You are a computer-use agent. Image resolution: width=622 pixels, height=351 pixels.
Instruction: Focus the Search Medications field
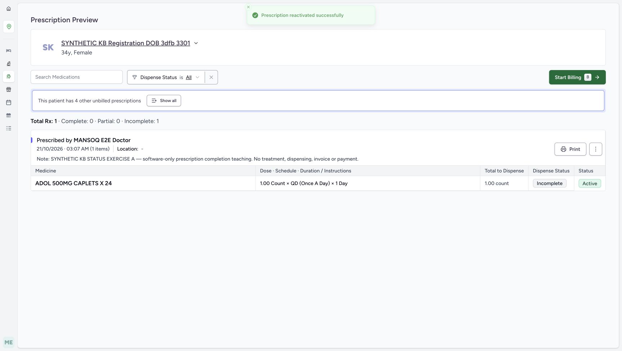click(77, 77)
